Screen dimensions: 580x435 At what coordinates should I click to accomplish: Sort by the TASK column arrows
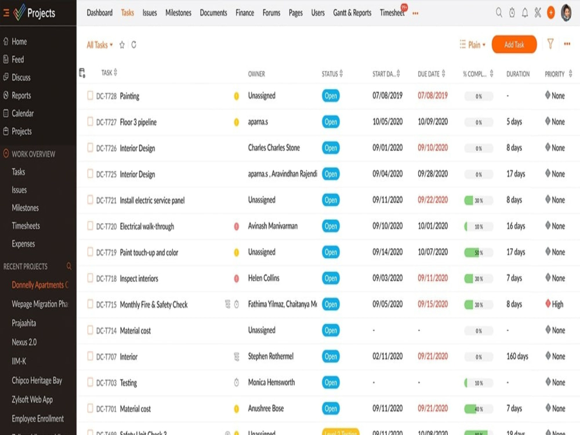coord(115,72)
